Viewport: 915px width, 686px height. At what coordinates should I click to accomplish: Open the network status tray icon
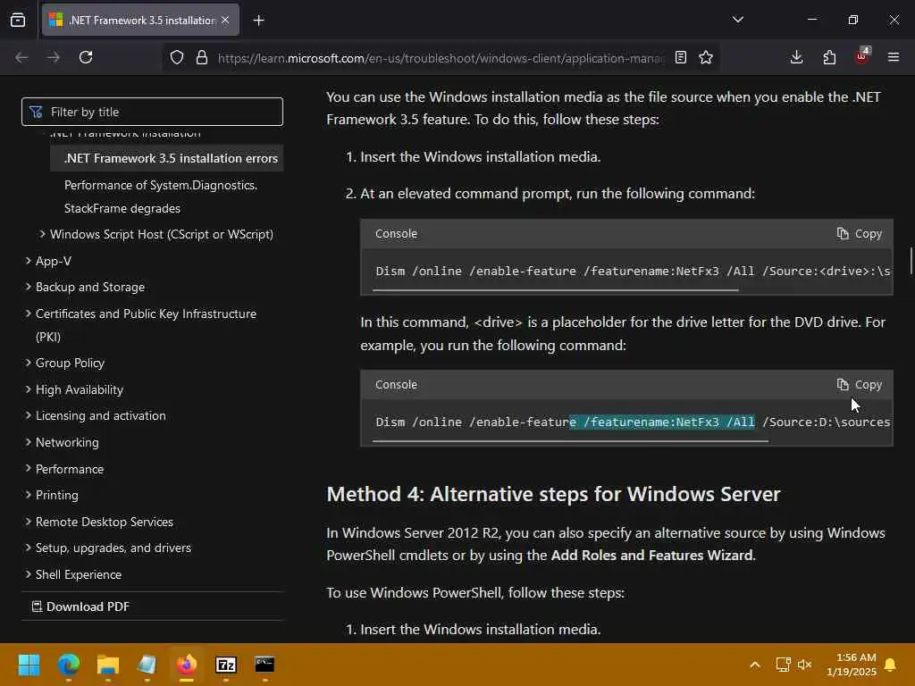pos(783,665)
